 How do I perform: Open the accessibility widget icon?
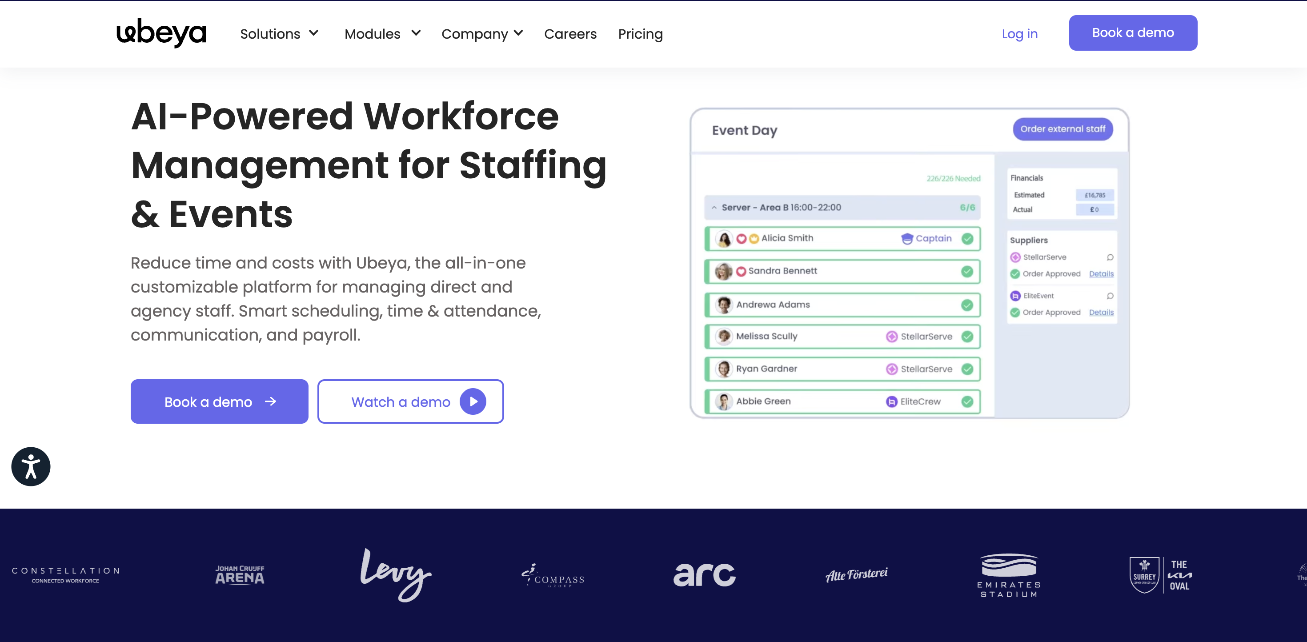[x=30, y=466]
